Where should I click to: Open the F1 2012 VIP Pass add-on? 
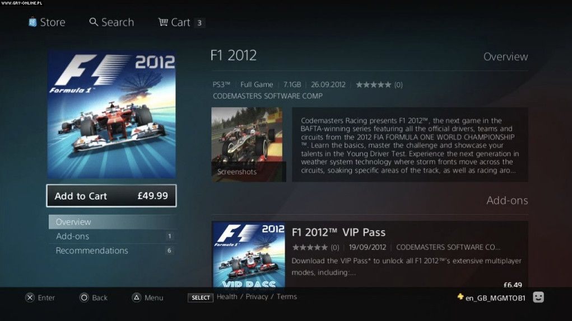370,254
